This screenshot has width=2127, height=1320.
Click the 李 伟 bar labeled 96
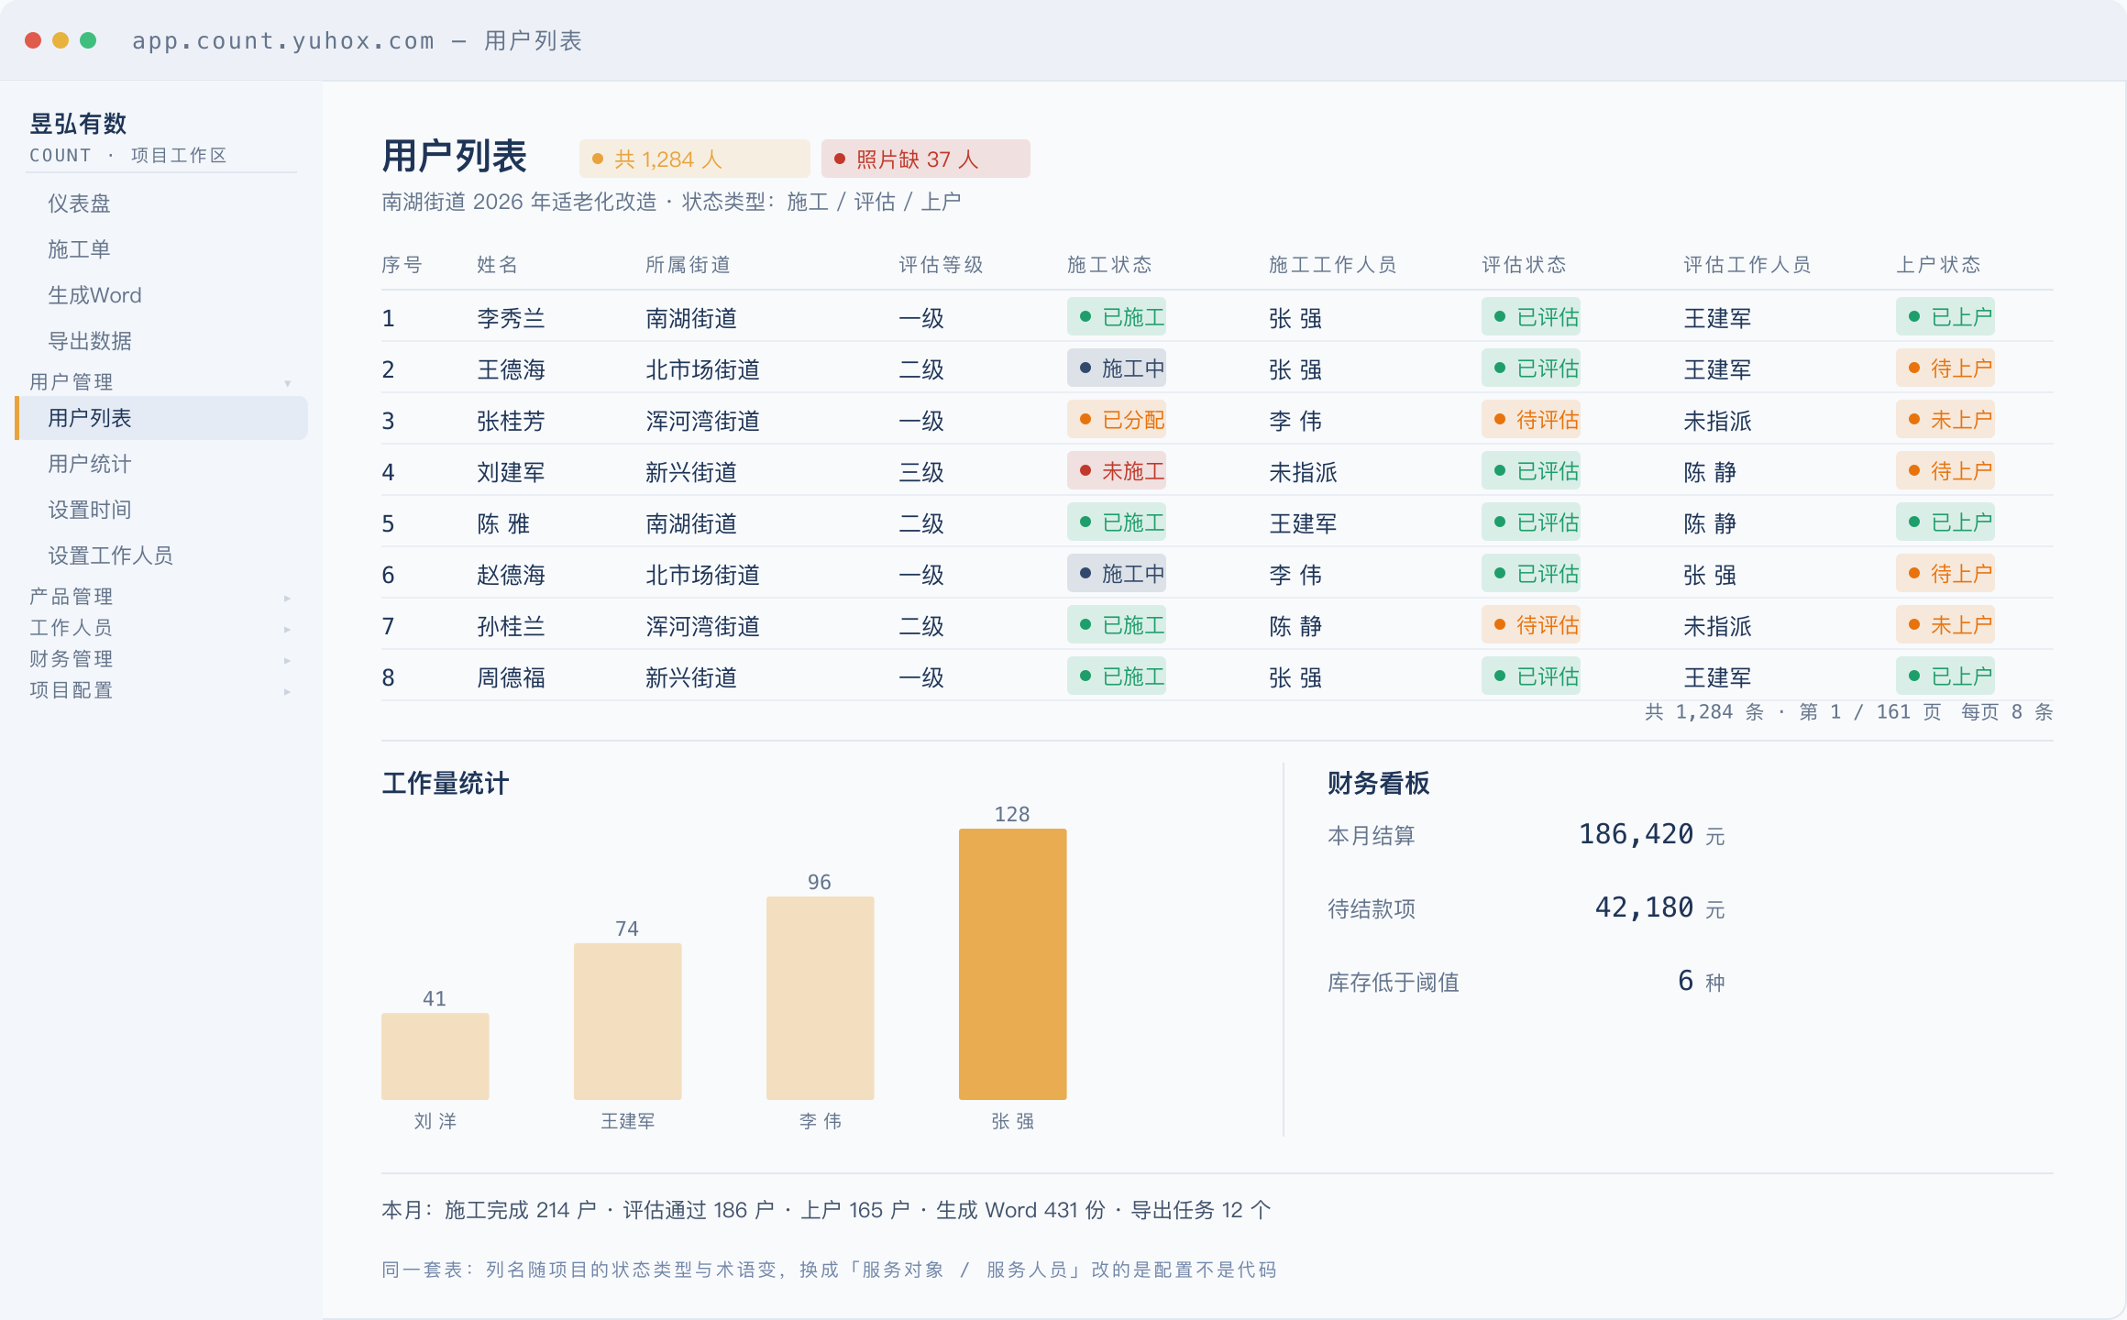coord(820,997)
